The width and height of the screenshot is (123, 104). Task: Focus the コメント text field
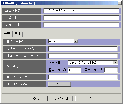pyautogui.click(x=81, y=18)
